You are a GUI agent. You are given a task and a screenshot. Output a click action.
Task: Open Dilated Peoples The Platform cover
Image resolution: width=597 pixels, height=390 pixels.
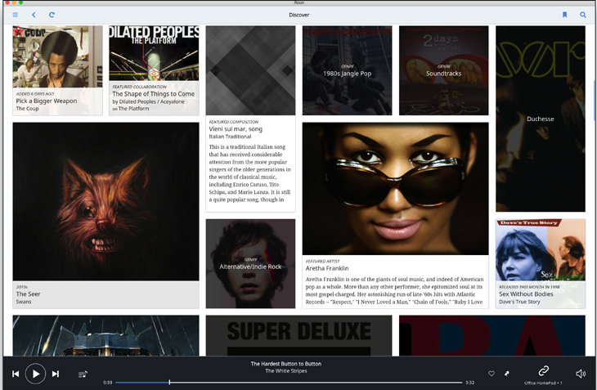[154, 53]
